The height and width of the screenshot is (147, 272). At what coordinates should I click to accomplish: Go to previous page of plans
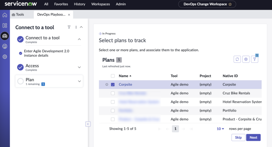pyautogui.click(x=167, y=129)
